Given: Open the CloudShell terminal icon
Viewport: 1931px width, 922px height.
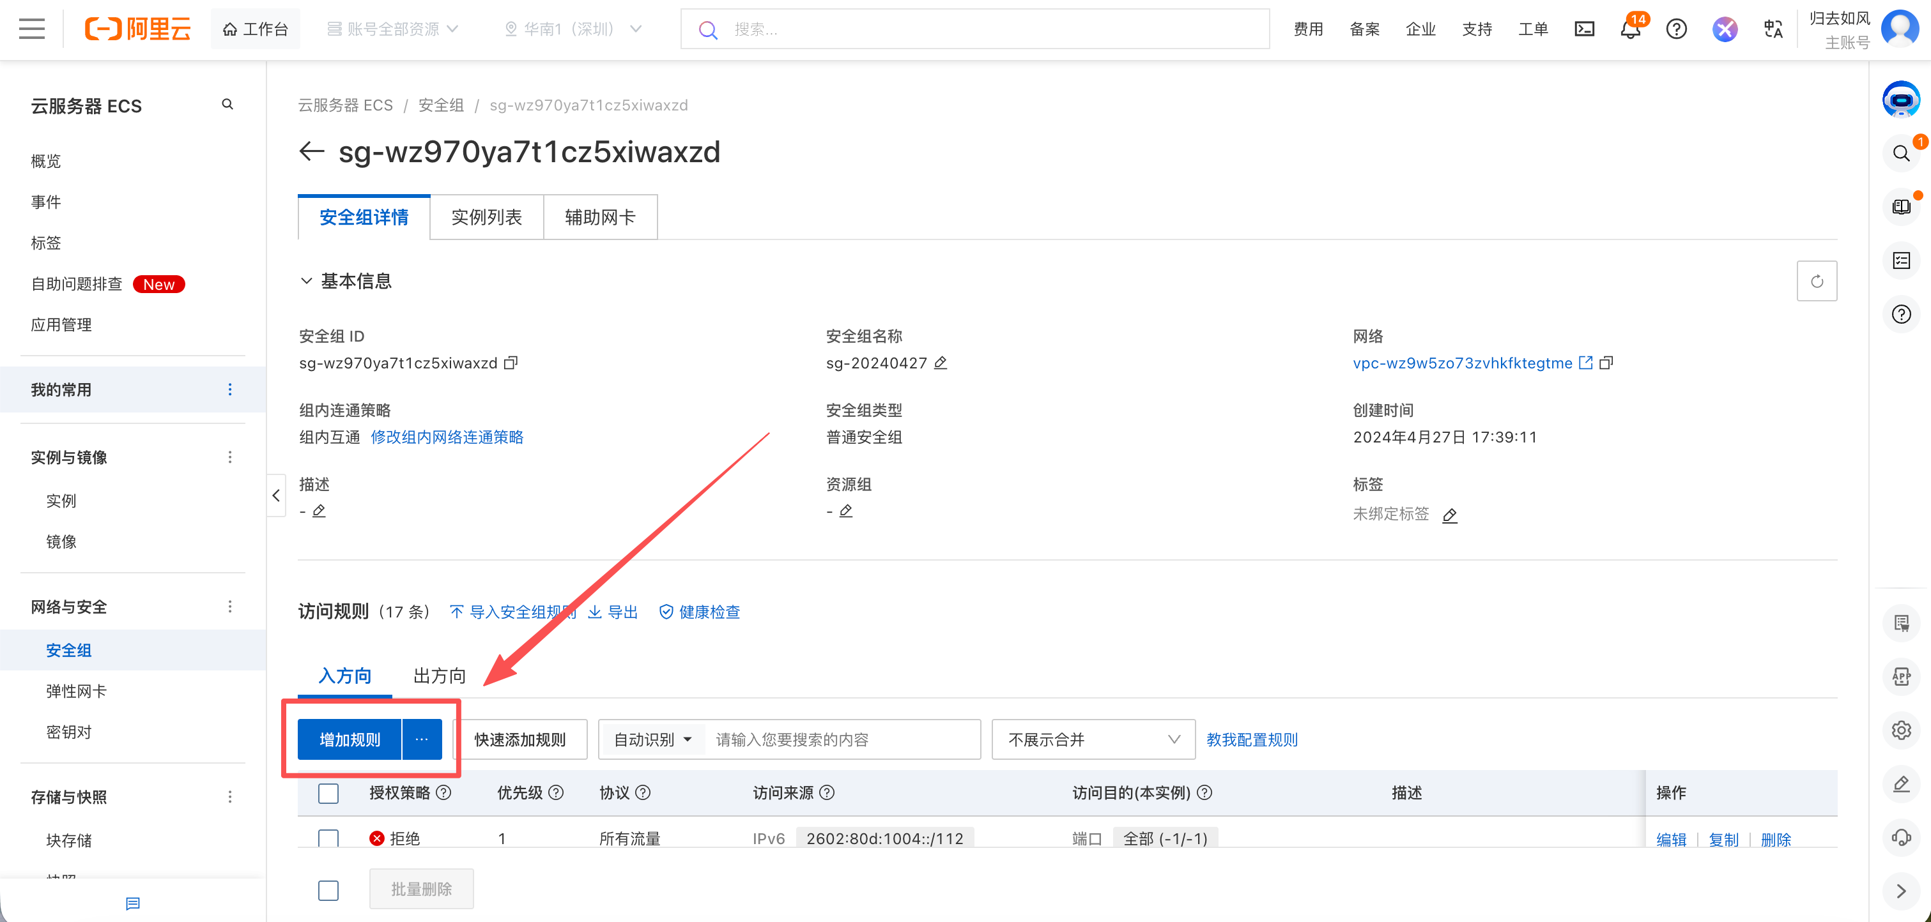Looking at the screenshot, I should [1584, 29].
